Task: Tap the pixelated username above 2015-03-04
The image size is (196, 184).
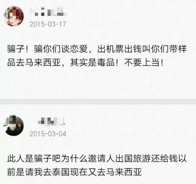Action: (51, 122)
